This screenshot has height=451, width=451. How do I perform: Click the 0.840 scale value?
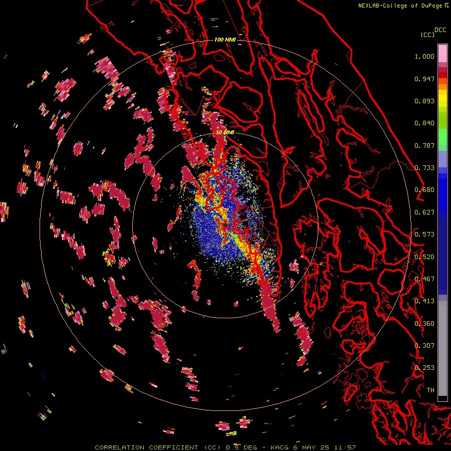pos(424,123)
